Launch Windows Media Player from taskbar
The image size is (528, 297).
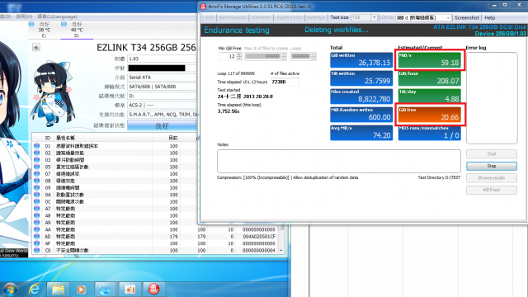point(81,290)
